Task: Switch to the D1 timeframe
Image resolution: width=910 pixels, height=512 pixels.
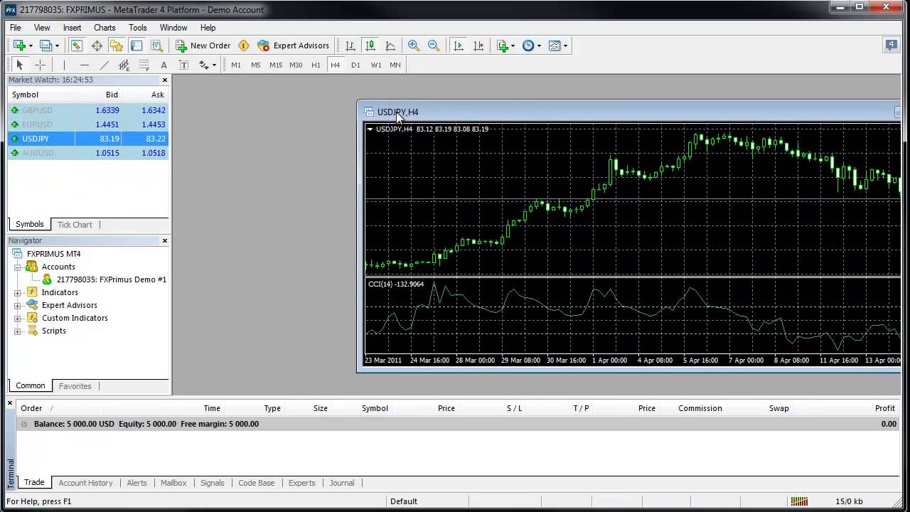Action: [x=355, y=65]
